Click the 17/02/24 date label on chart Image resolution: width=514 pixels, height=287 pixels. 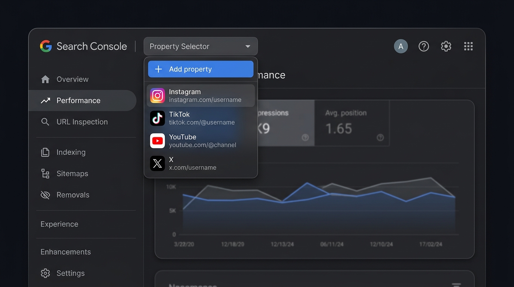pos(431,244)
